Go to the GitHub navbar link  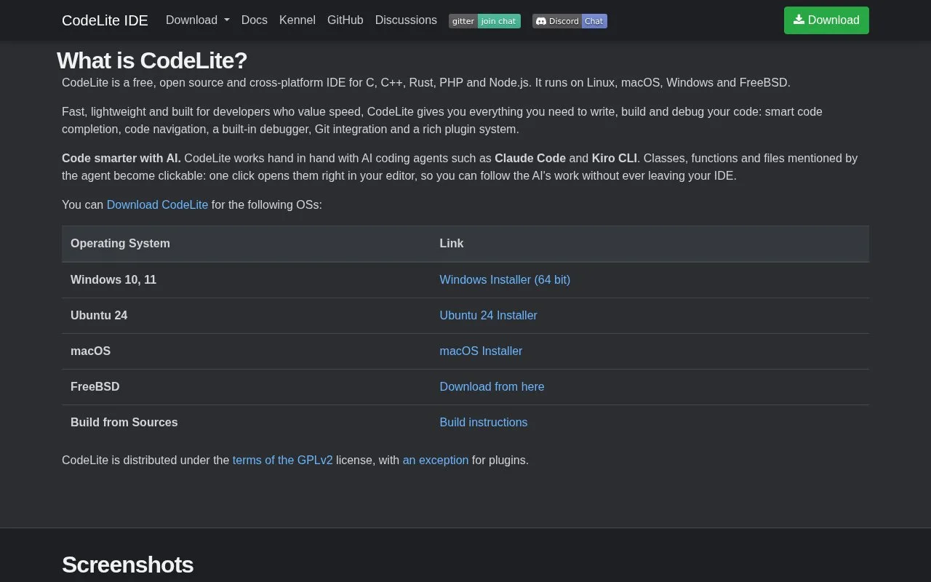(345, 20)
